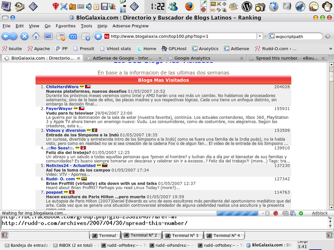Launch Firefox from the top panel
This screenshot has height=250, width=334.
(190, 6)
